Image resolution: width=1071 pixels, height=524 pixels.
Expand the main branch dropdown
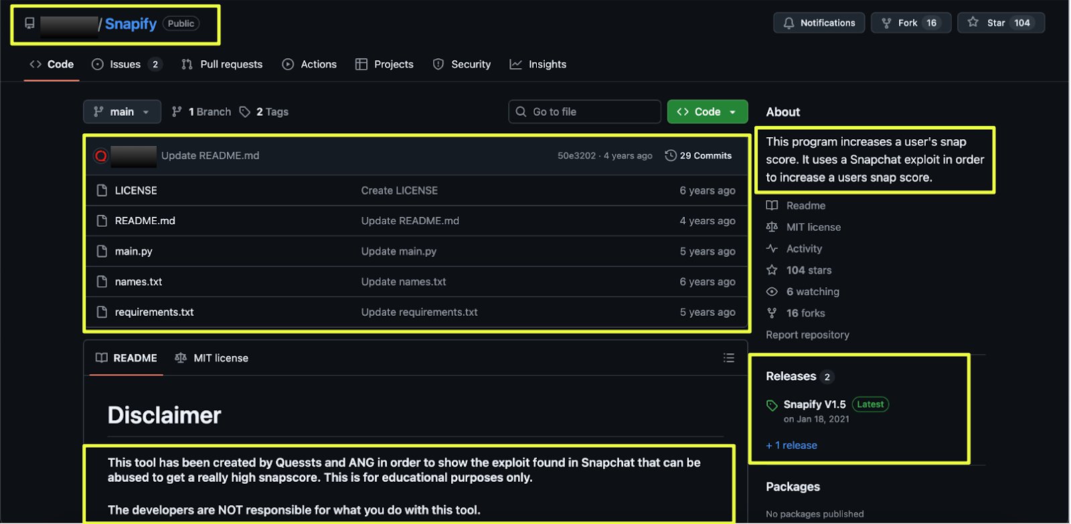click(122, 112)
